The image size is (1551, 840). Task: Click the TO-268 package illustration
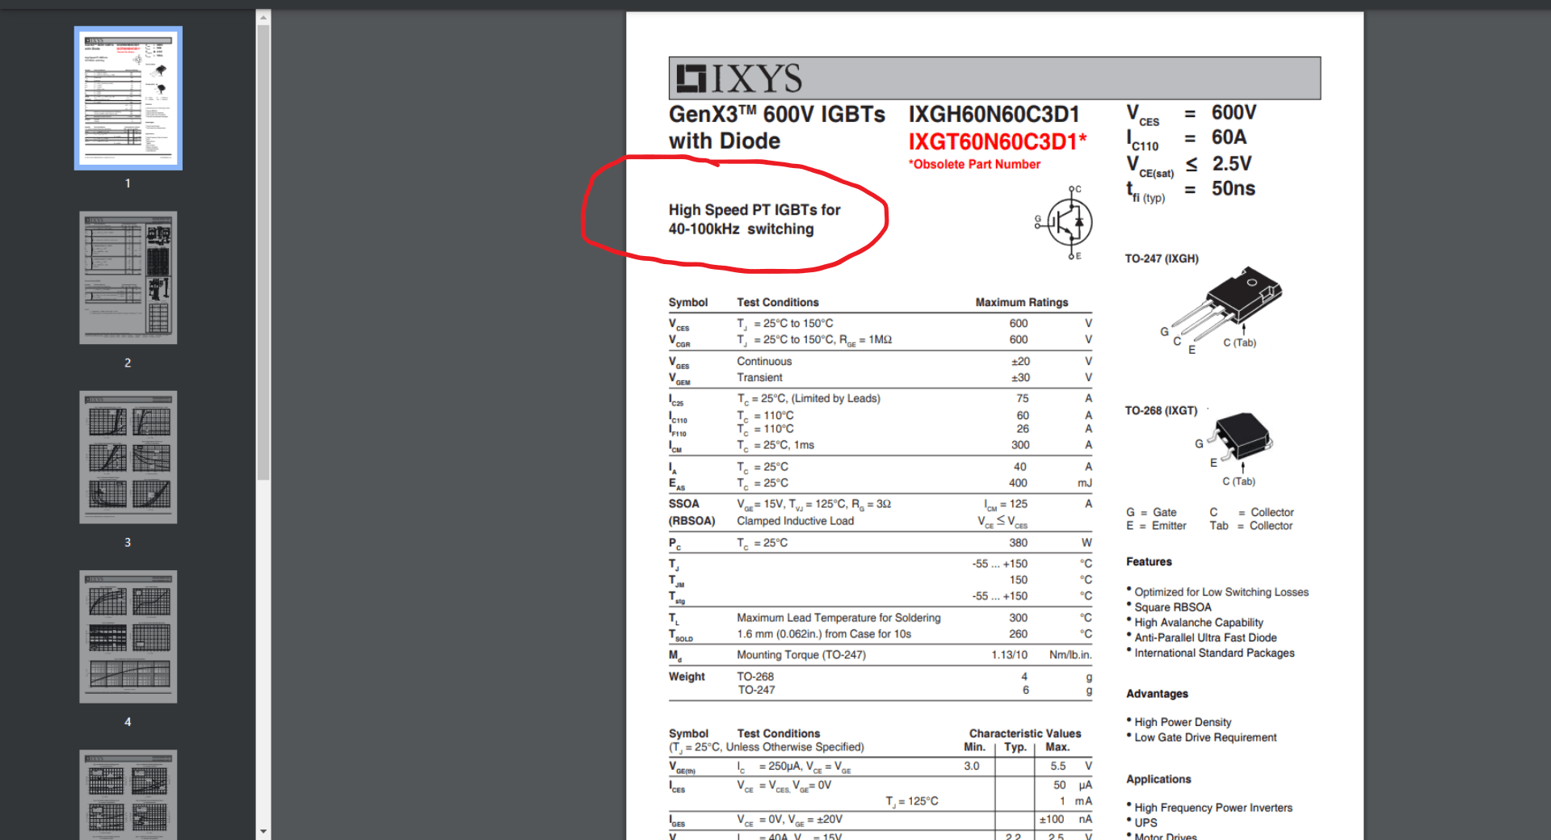[x=1240, y=438]
